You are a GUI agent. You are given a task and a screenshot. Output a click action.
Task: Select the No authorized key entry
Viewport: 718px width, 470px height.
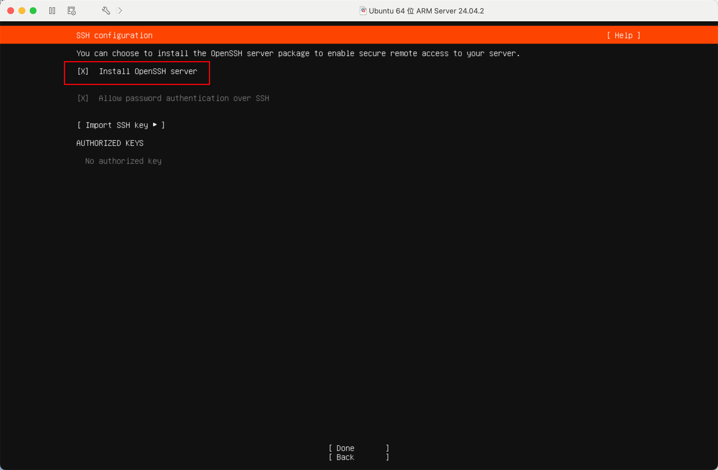[x=123, y=161]
